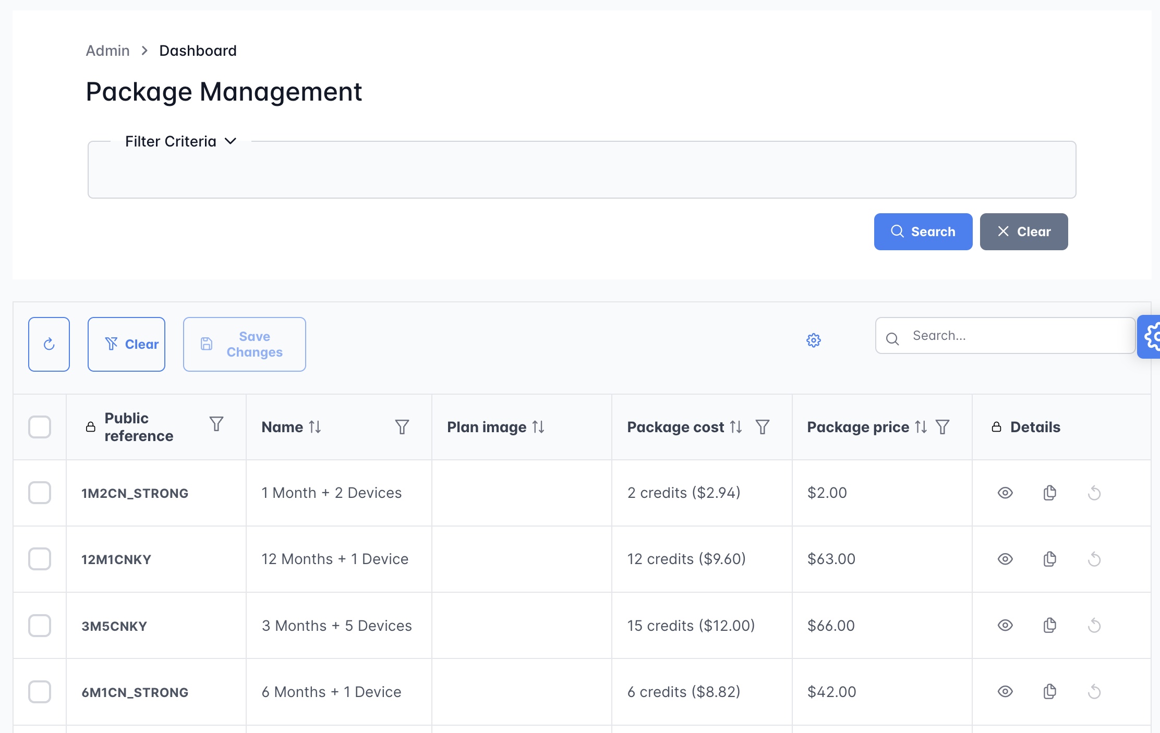
Task: Revert the 1M2CN_STRONG row changes
Action: pyautogui.click(x=1094, y=493)
